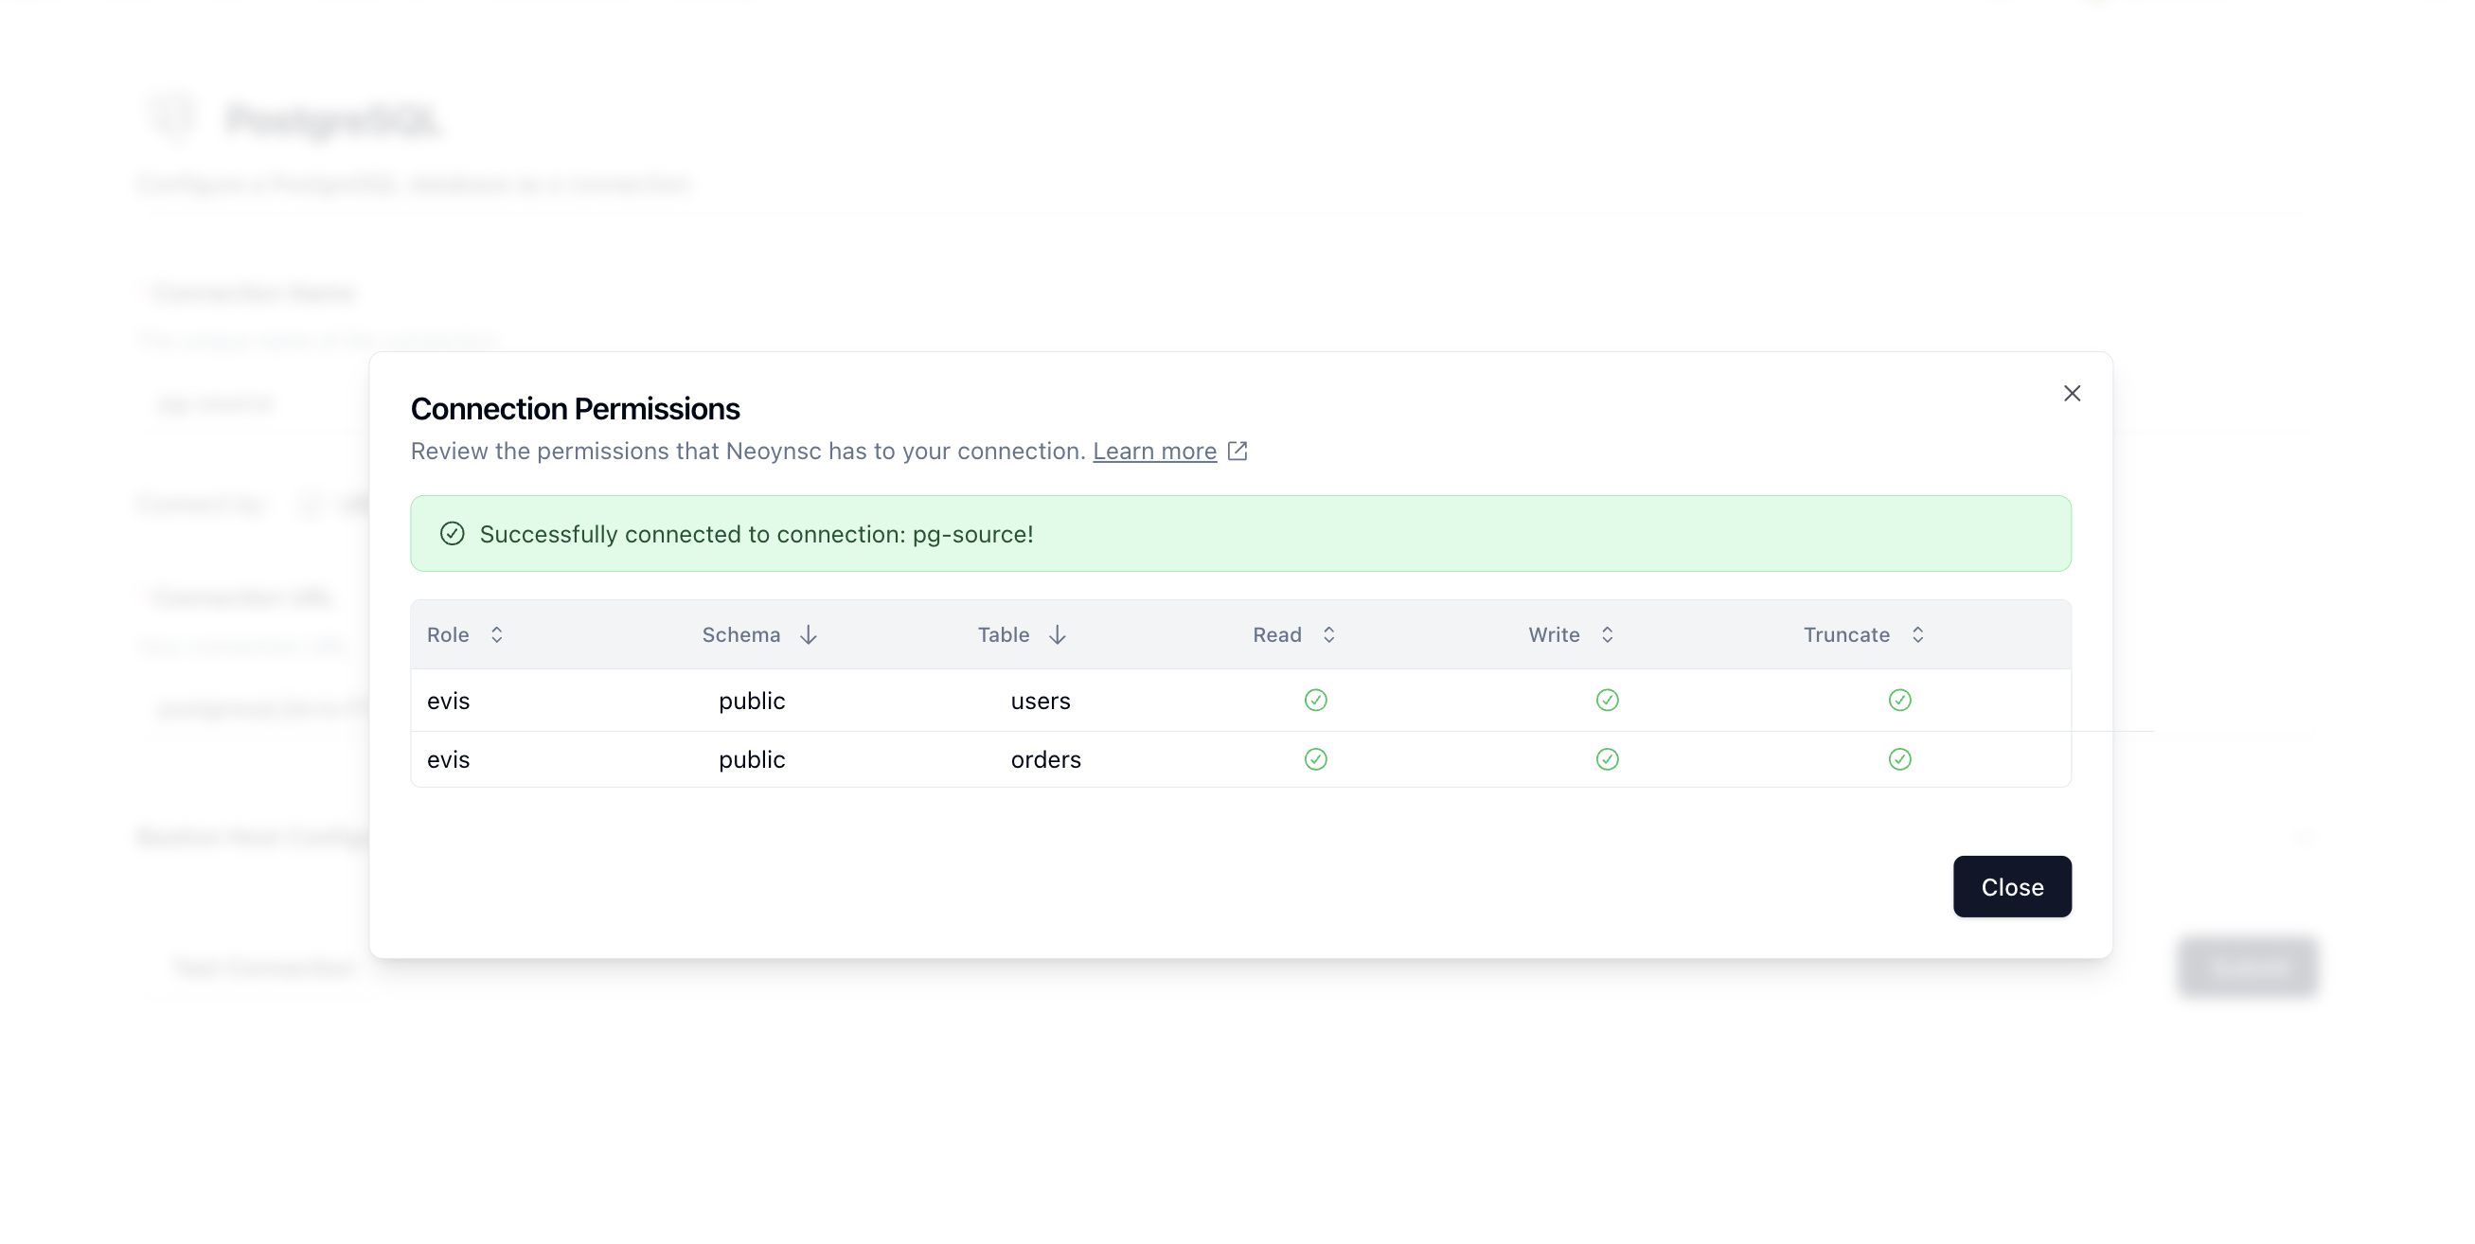Click 'public' schema in the orders row

tap(752, 760)
